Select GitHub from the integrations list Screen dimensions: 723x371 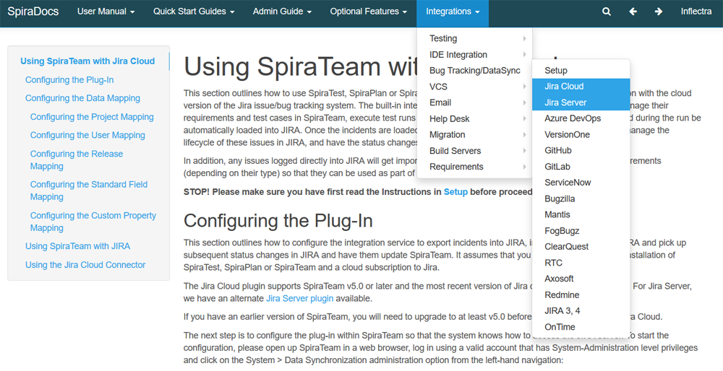558,150
